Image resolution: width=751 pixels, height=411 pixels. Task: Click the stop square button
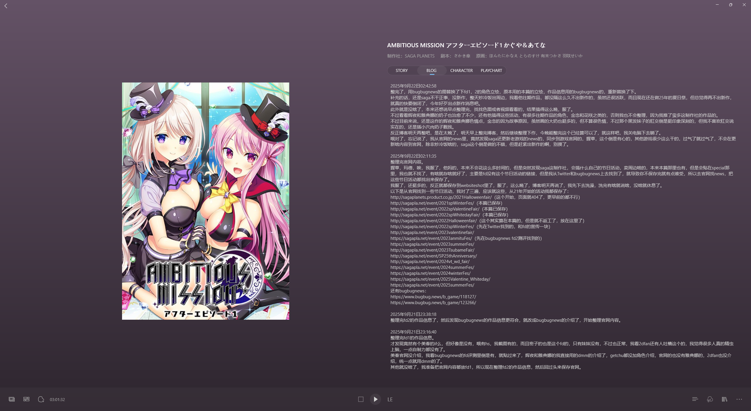(361, 399)
